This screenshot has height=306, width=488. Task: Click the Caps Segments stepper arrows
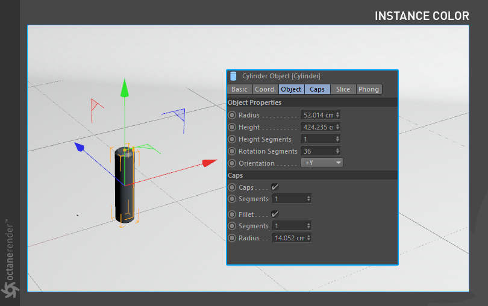tap(308, 199)
